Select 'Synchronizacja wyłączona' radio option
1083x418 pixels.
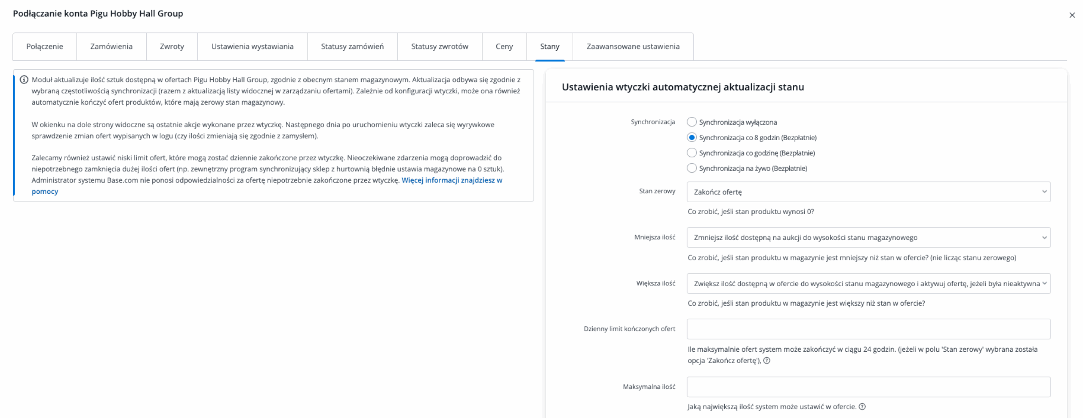pos(691,122)
